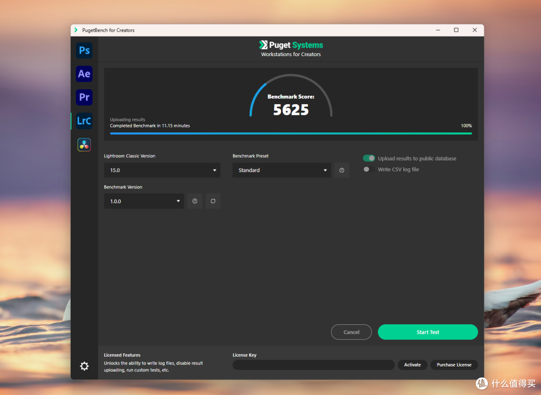
Task: Select the Lightroom Classic benchmark icon
Action: [x=84, y=121]
